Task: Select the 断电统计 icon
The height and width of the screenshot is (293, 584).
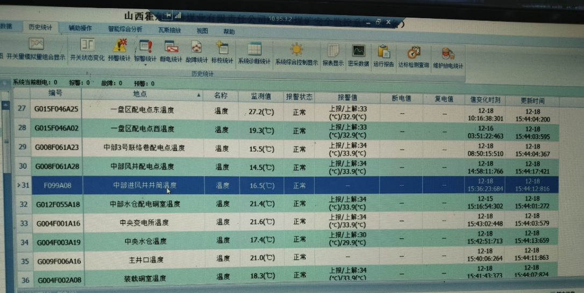Action: pyautogui.click(x=171, y=48)
